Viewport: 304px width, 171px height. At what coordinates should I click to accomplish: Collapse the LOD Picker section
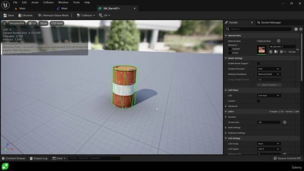point(226,90)
